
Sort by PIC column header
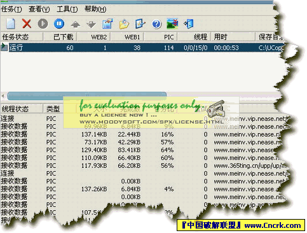[x=160, y=37]
